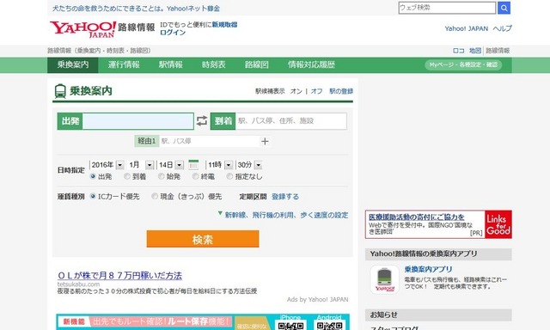
Task: Open the ＯＬが株で月８７万円稼いだ方法 ad
Action: click(x=119, y=275)
